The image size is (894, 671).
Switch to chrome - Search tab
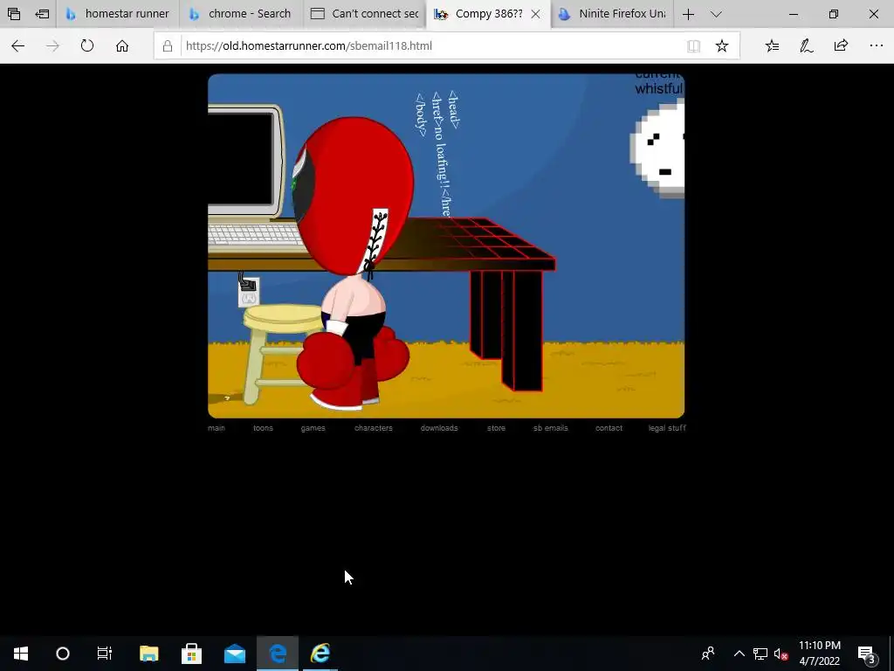(x=242, y=14)
